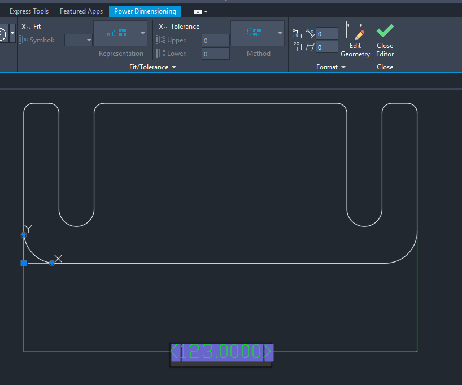Click the Lower tolerance input field
The image size is (462, 385).
216,54
